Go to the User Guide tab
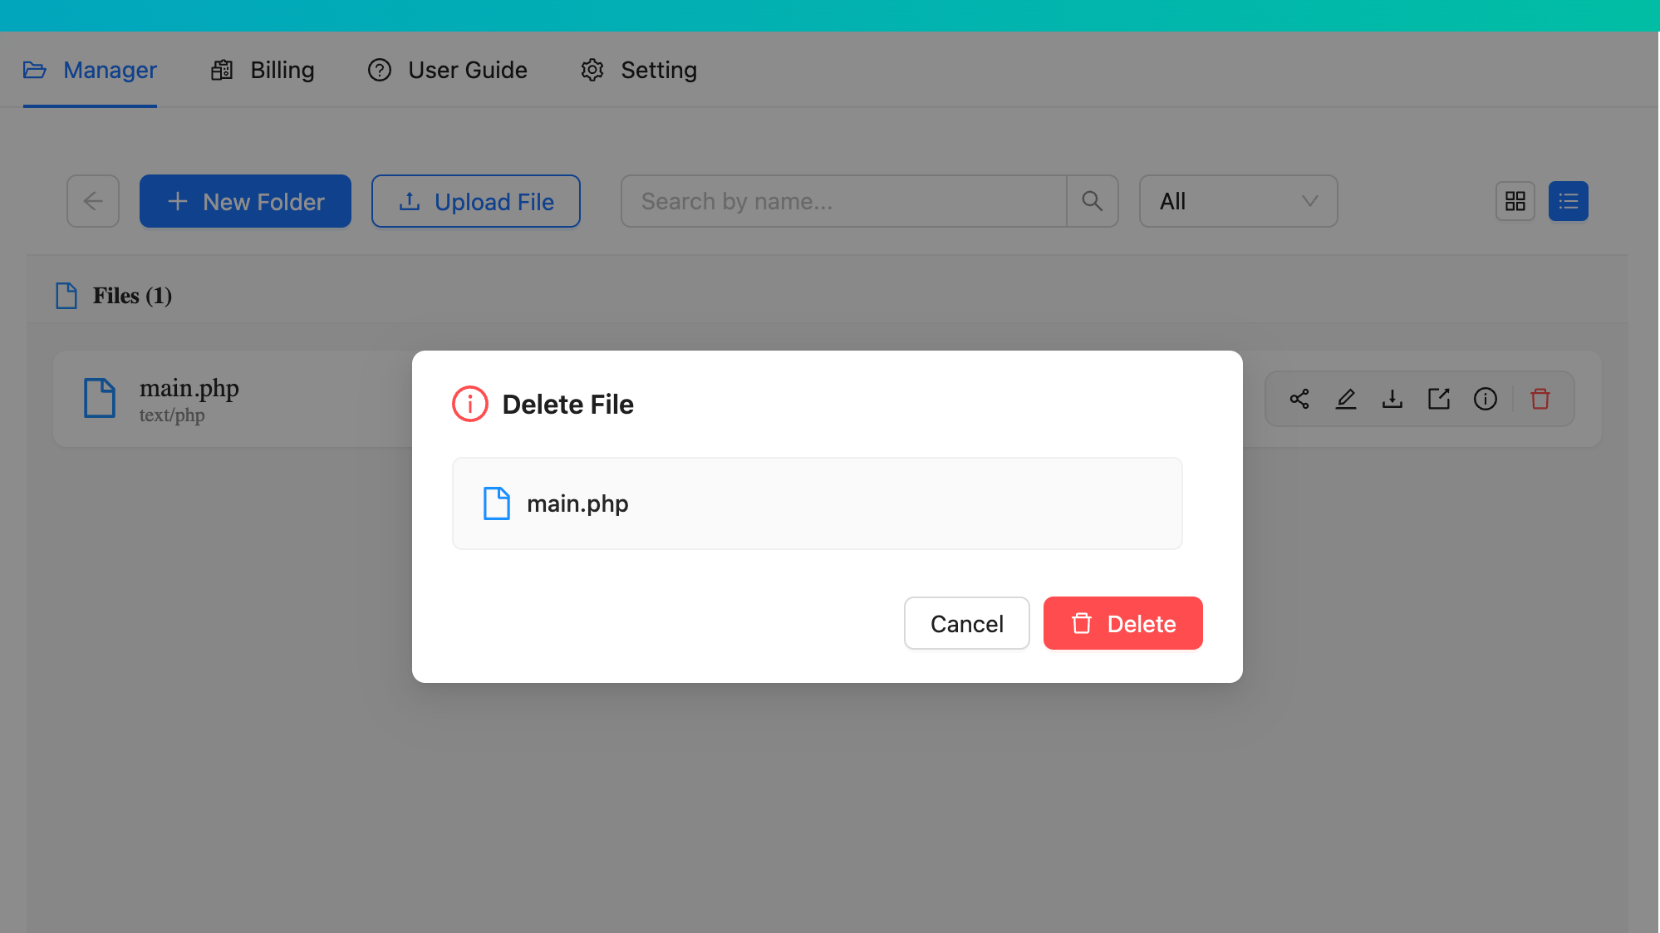This screenshot has width=1660, height=933. point(448,70)
